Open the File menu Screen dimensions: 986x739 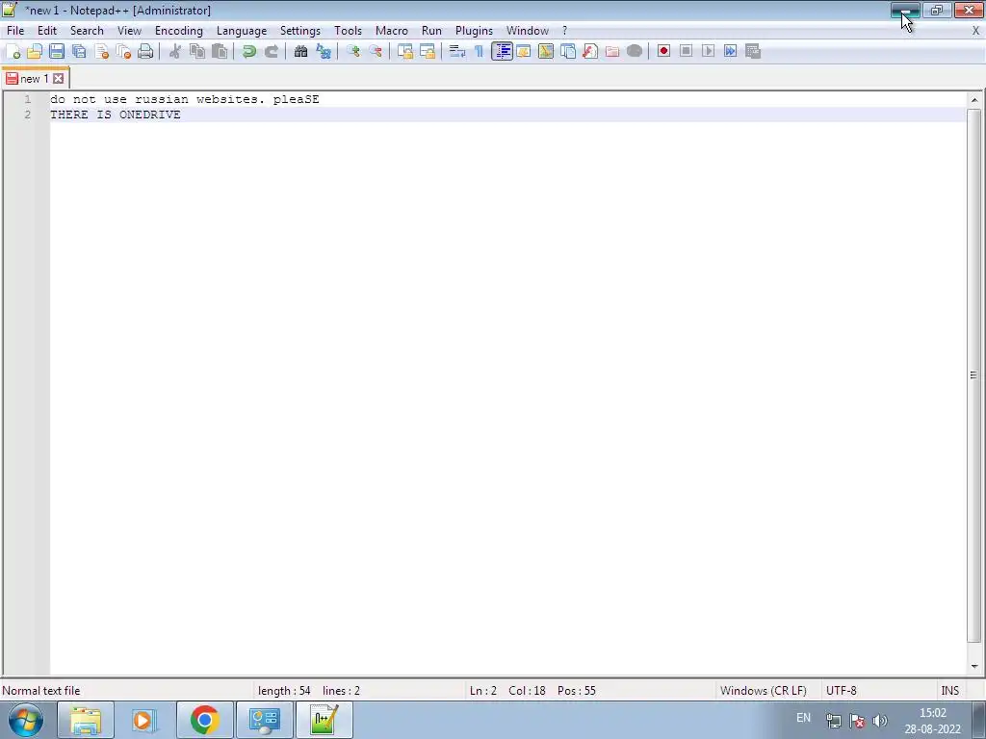pyautogui.click(x=15, y=31)
